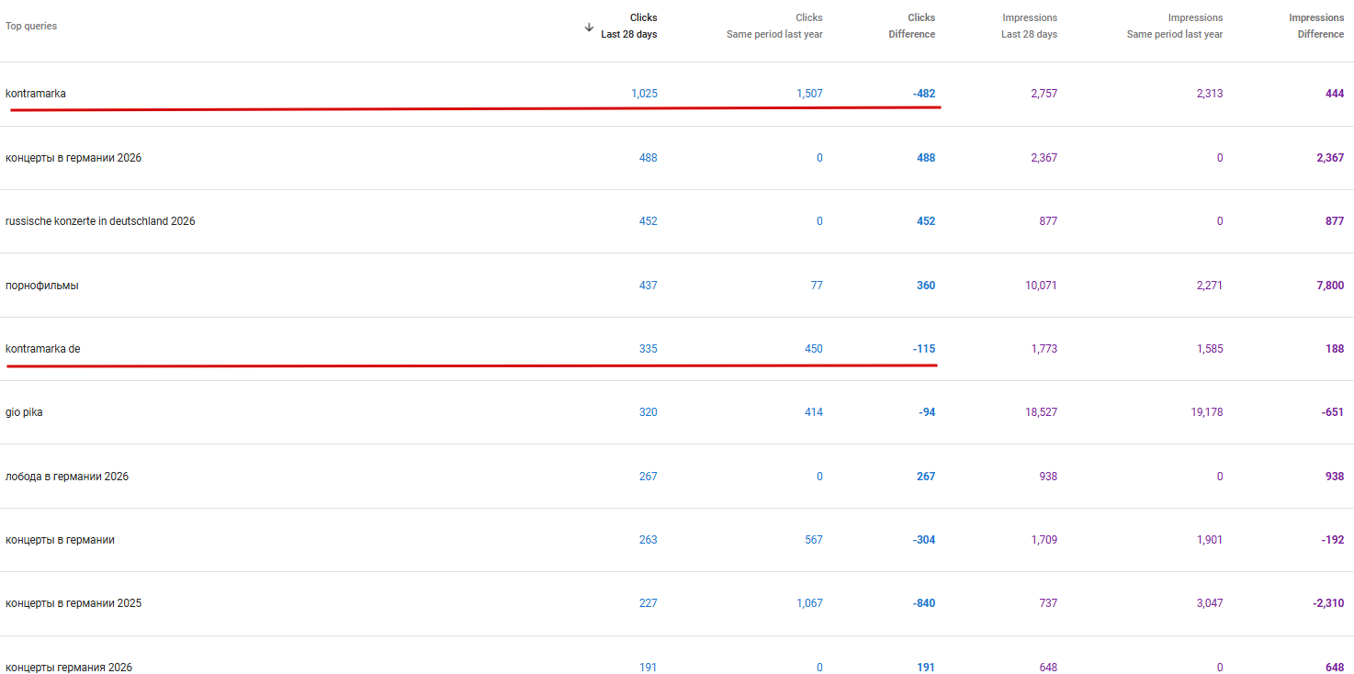
Task: Click 267 clicks last 28 days value
Action: (649, 477)
